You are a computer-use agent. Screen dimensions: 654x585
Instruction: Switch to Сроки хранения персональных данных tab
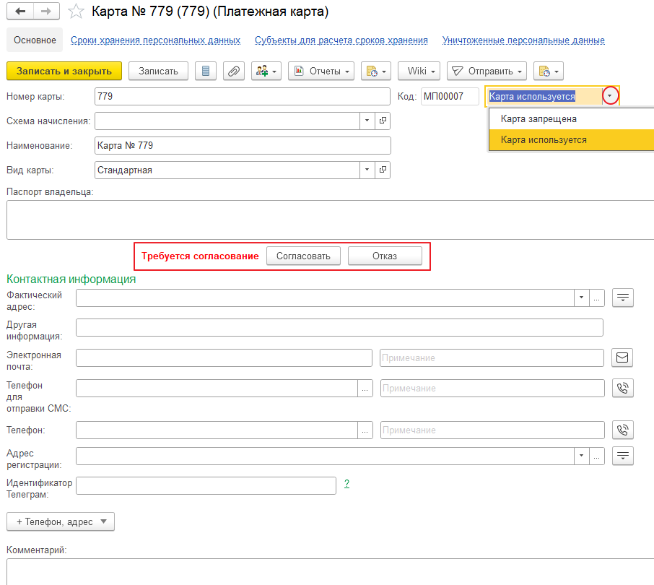point(155,40)
